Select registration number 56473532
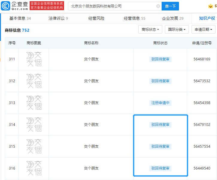217x180 pixels. coord(202,81)
